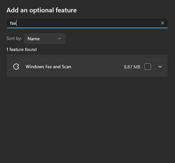This screenshot has width=175, height=163.
Task: Click the search field containing 'fax'
Action: (87, 23)
